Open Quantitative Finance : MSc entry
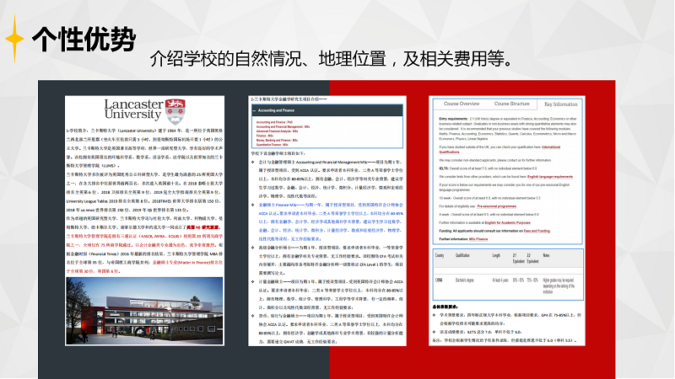This screenshot has width=675, height=379. coord(272,145)
